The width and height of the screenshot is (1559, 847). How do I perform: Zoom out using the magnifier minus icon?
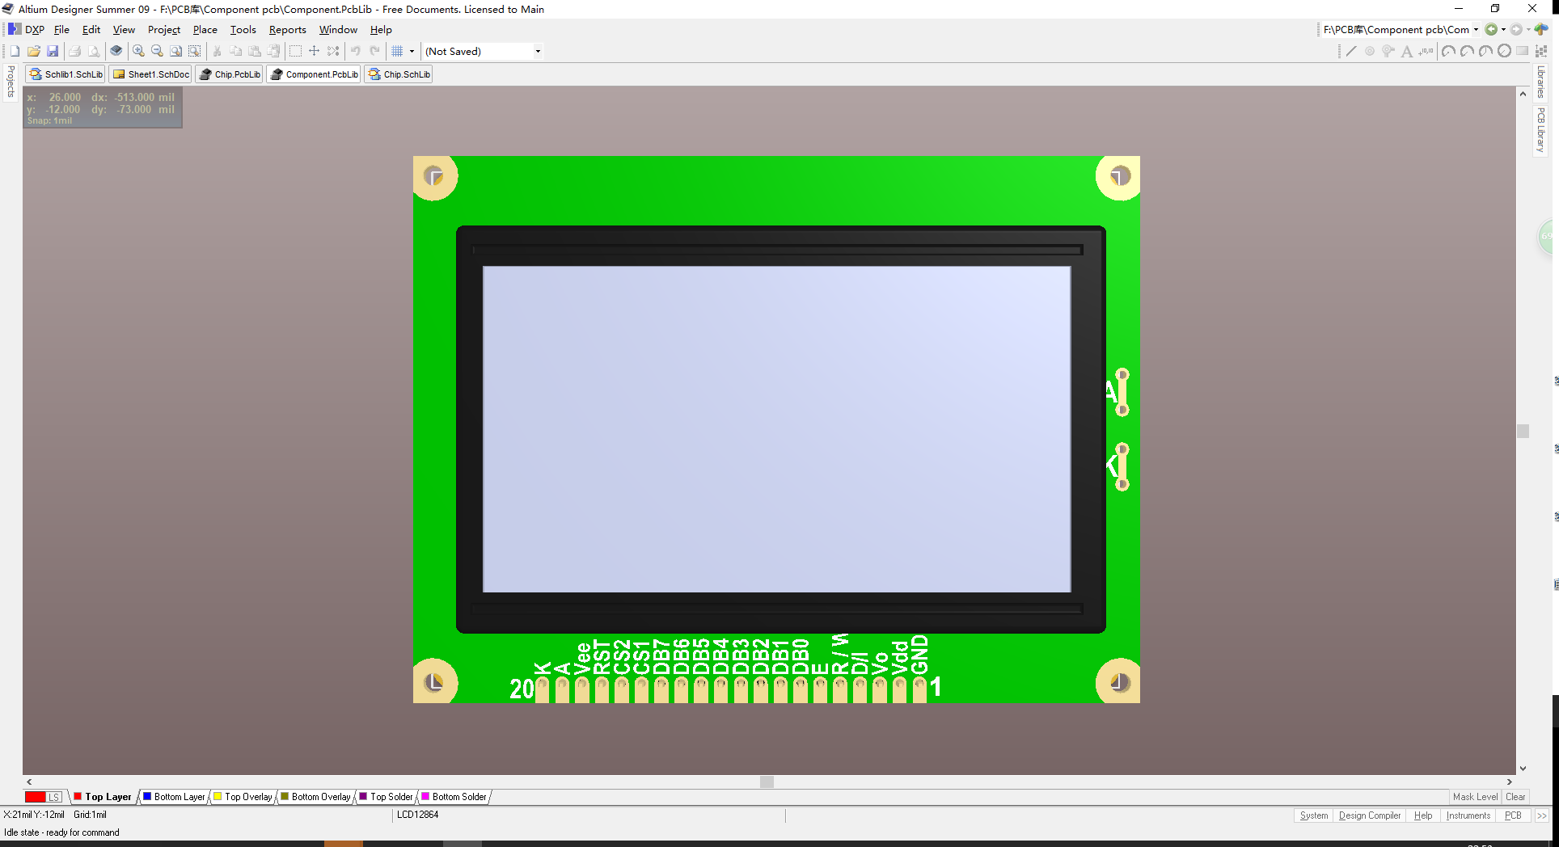[157, 51]
